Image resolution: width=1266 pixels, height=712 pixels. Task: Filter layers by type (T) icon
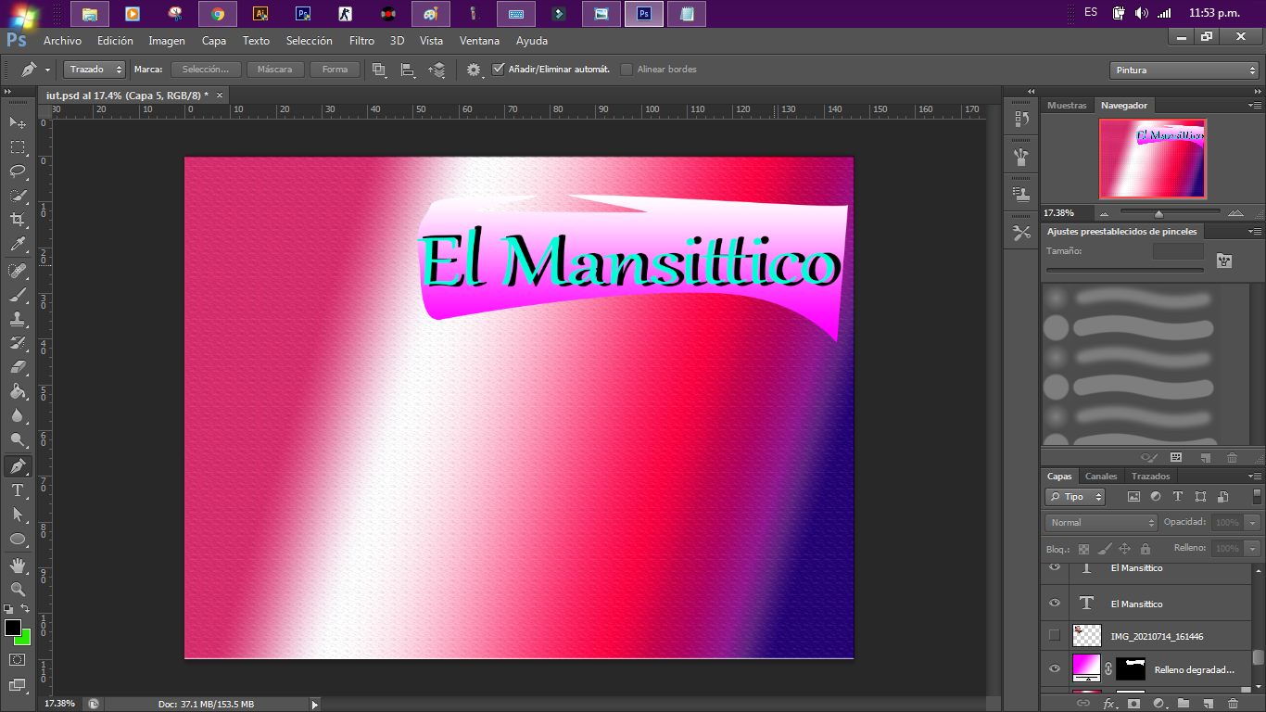click(1178, 497)
